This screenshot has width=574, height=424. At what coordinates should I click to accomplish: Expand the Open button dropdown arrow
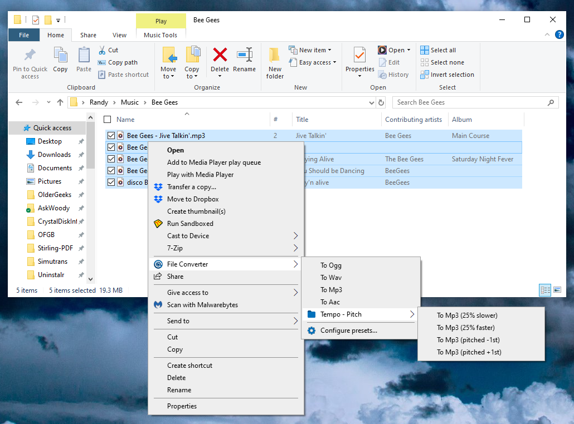[408, 50]
